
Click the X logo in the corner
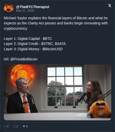tap(110, 6)
